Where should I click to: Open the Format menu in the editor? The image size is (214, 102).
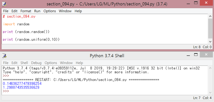pyautogui.click(x=26, y=11)
